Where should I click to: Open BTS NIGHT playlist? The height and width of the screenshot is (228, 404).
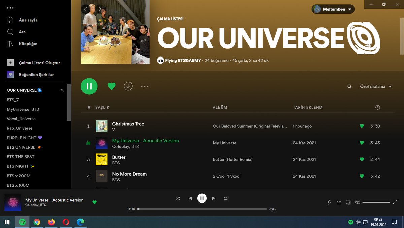pos(21,166)
